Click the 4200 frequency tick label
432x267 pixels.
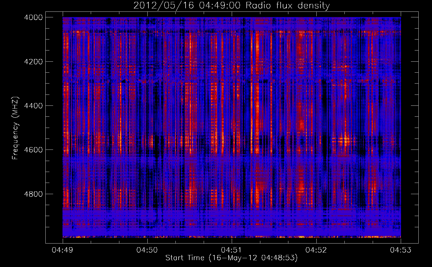(33, 62)
